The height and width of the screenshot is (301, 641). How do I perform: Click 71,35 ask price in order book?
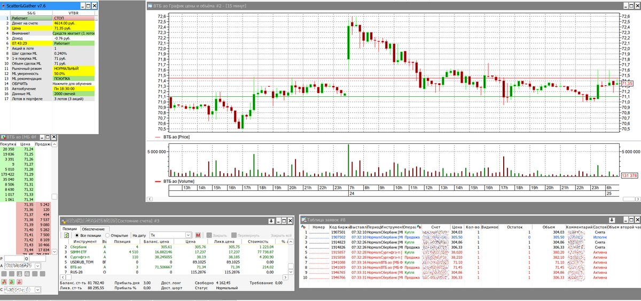point(25,205)
